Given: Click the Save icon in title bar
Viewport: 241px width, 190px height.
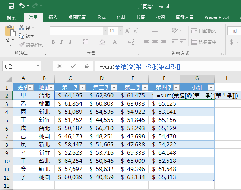Looking at the screenshot, I should click(x=11, y=6).
